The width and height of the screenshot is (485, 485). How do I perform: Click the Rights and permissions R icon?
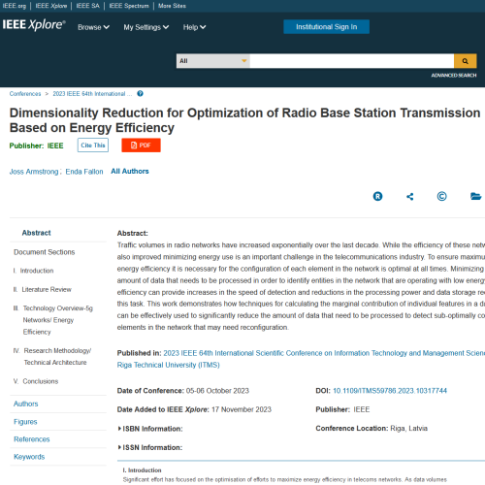click(x=377, y=196)
